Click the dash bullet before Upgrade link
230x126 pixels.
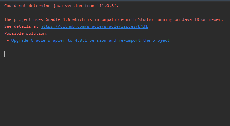[x=8, y=40]
